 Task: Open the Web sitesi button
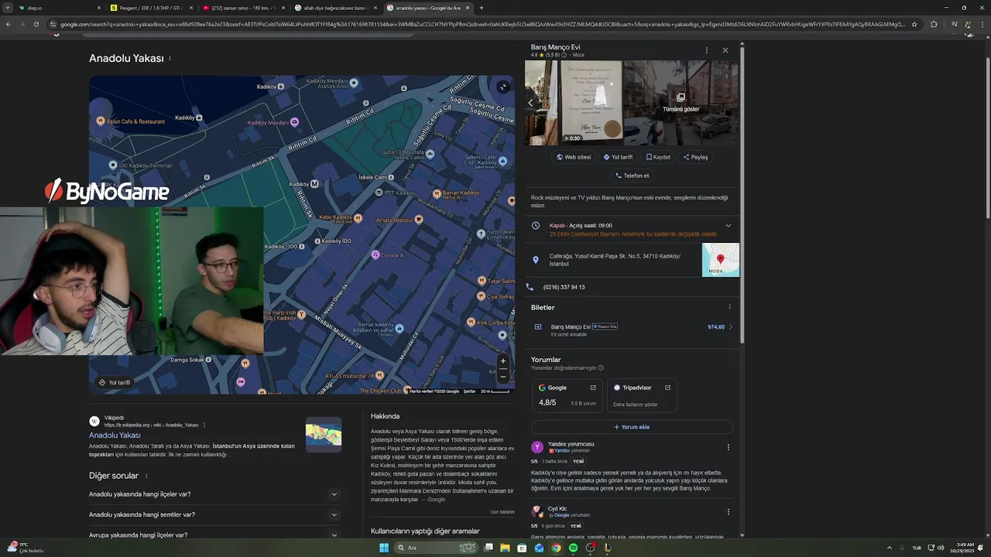tap(574, 157)
